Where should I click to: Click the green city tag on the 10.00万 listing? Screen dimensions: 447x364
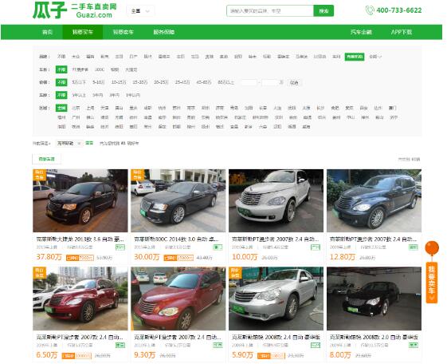click(316, 247)
